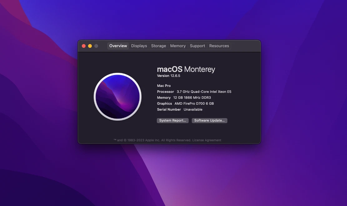The width and height of the screenshot is (347, 206).
Task: Click the serial number value Unavailable
Action: (193, 110)
